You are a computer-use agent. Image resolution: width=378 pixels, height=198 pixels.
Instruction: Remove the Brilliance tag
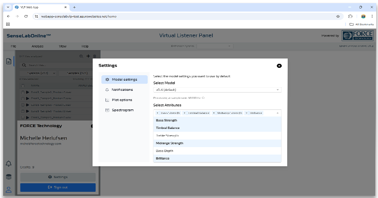246,113
